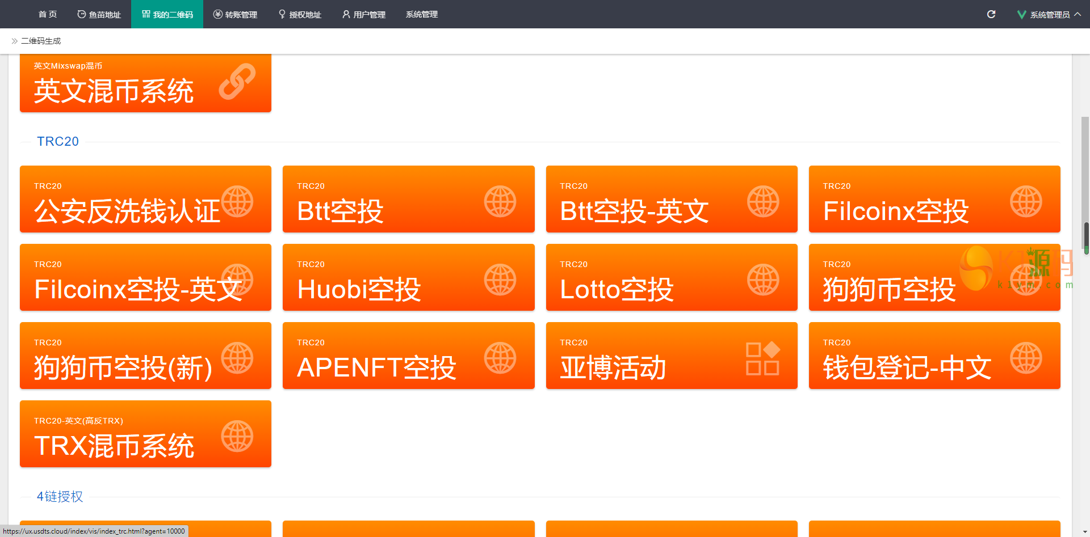Open the 授权地址 menu

tap(300, 14)
